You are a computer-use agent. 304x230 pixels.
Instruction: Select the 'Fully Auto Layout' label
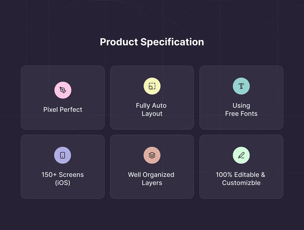(x=151, y=110)
